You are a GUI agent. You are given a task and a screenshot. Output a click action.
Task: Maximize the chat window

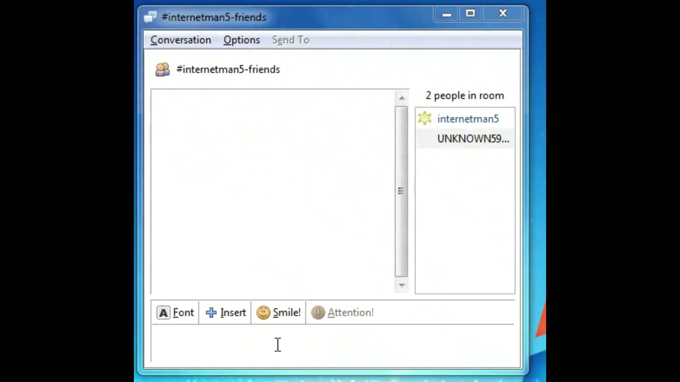(x=470, y=14)
